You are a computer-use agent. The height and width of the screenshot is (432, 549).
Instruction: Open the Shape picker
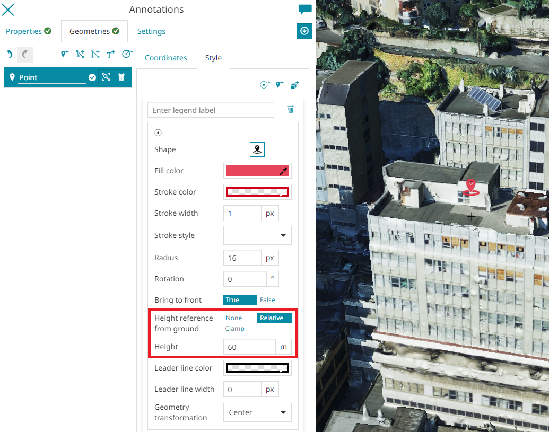pos(257,149)
